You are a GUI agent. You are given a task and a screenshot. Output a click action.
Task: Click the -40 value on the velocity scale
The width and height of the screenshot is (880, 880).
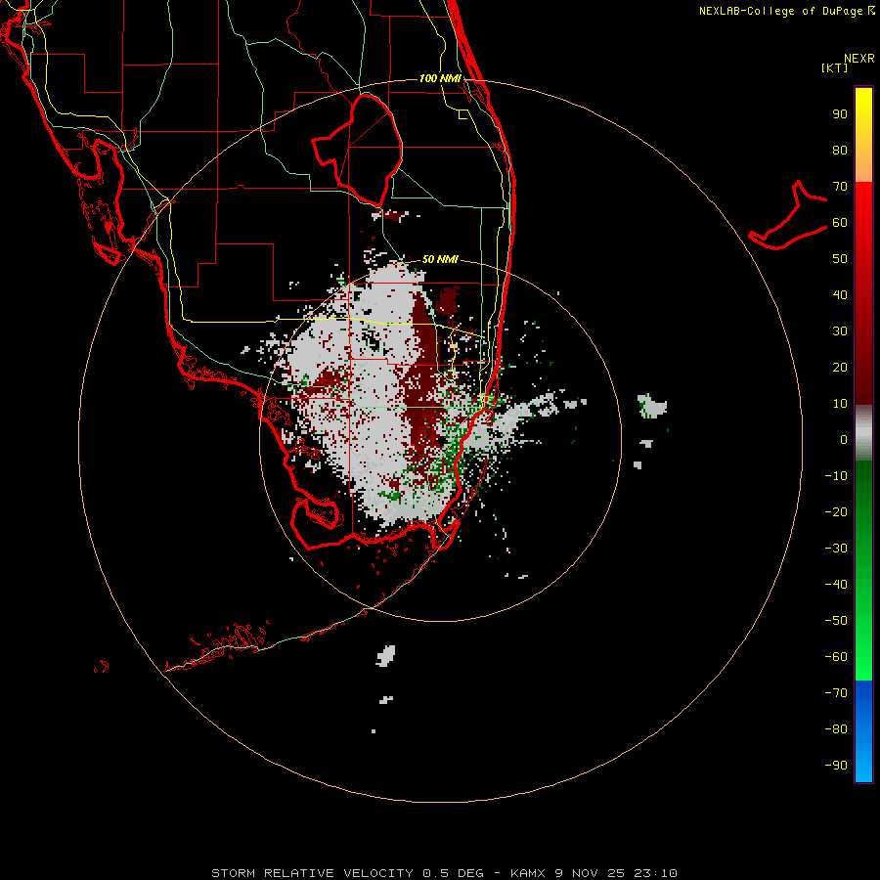[x=836, y=585]
